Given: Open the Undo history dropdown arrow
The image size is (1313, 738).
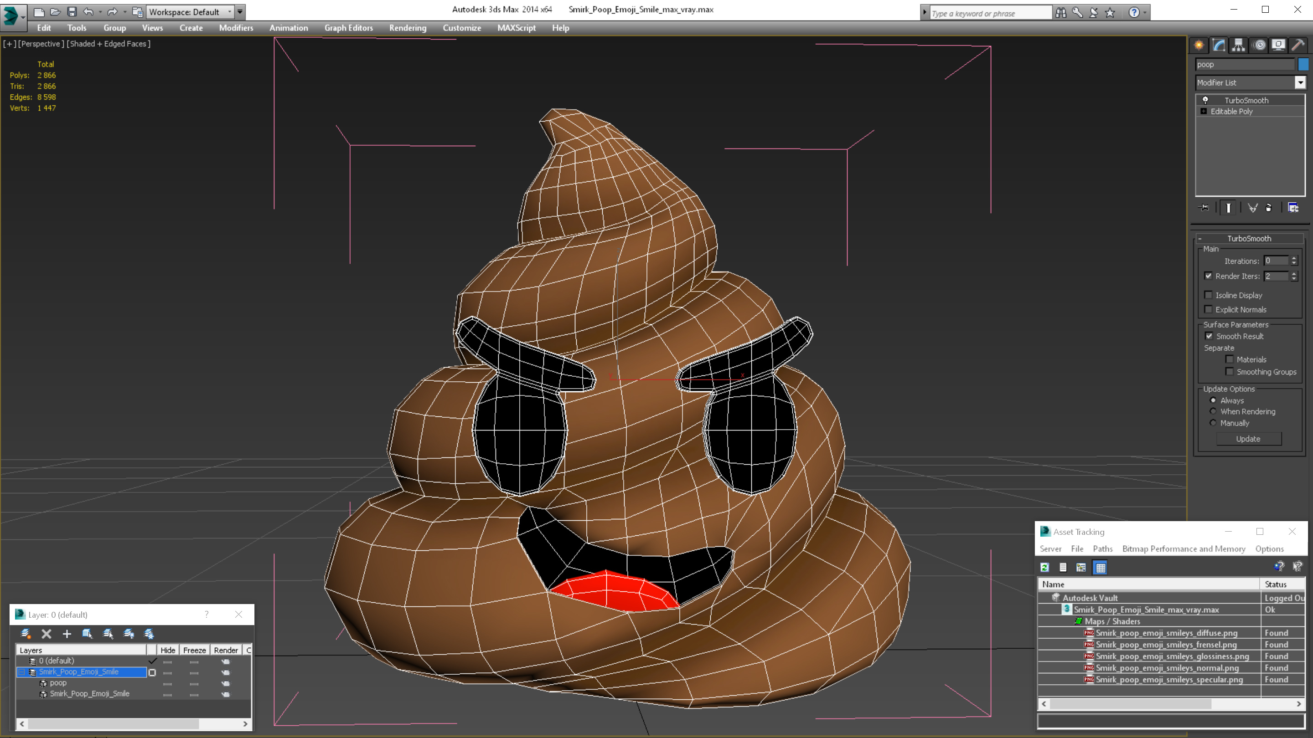Looking at the screenshot, I should (x=100, y=12).
